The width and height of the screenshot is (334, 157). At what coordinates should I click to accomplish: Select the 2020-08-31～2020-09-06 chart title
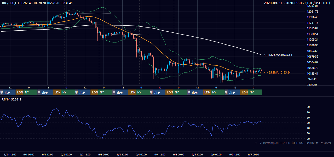pyautogui.click(x=297, y=3)
